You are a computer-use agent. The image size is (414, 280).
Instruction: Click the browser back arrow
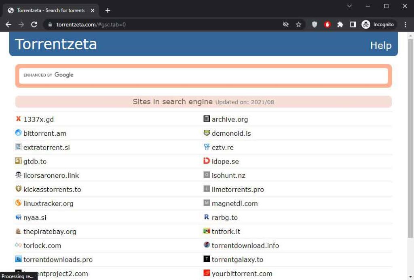click(8, 25)
